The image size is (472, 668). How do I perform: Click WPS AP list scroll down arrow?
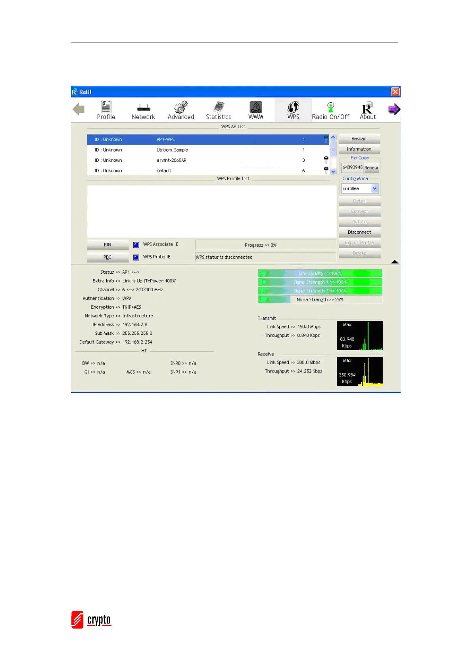[x=333, y=171]
